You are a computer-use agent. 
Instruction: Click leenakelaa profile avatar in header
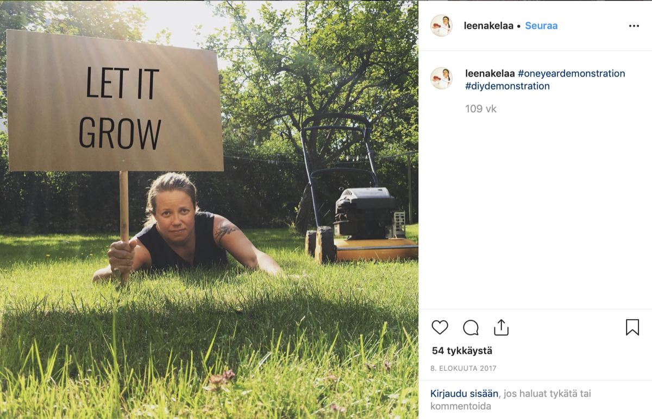(x=441, y=26)
